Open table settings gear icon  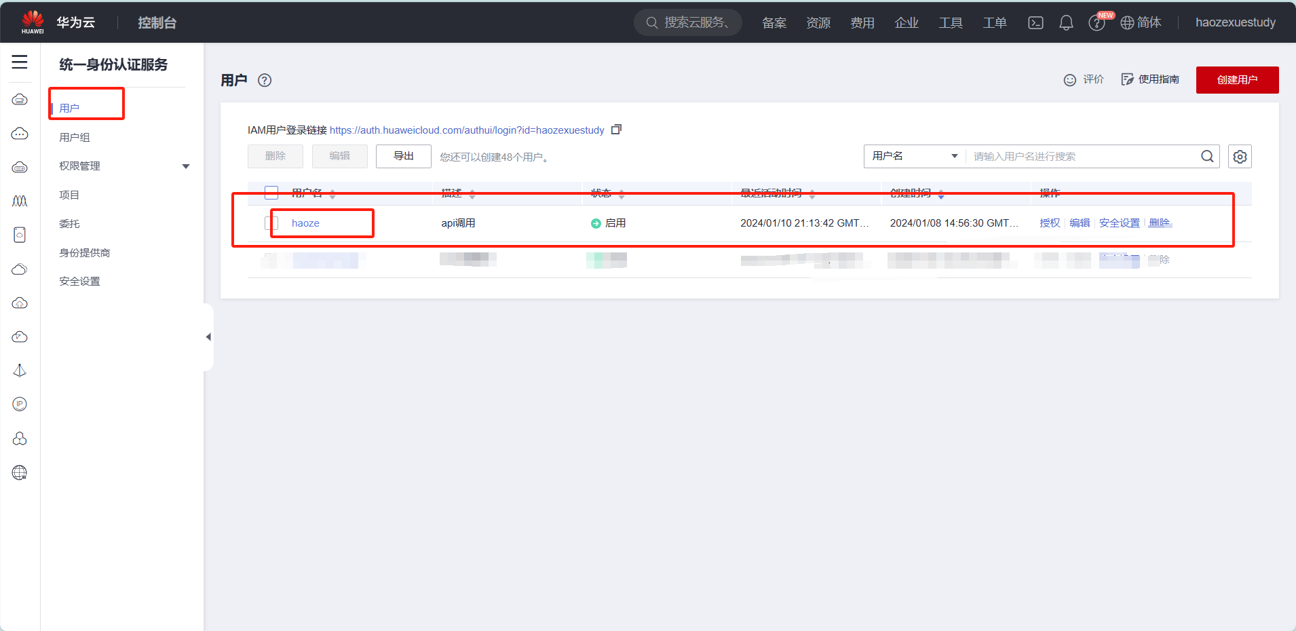tap(1240, 157)
